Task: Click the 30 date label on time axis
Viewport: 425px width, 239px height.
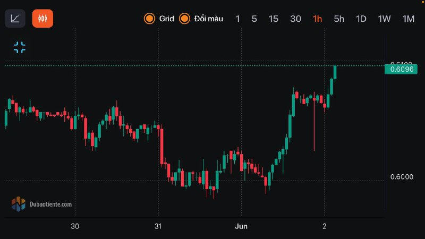Action: click(x=75, y=226)
